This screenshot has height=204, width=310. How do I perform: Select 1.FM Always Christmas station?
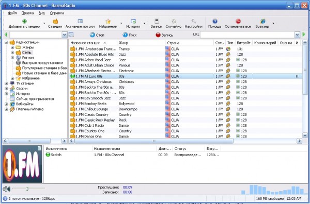point(185,81)
